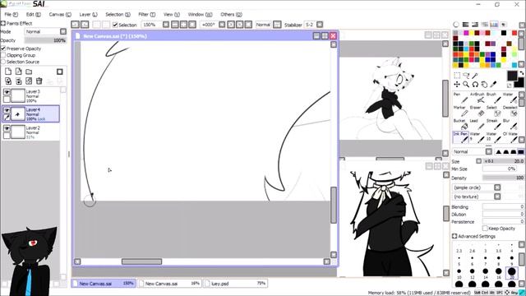This screenshot has width=526, height=296.
Task: Show the color wheel panel
Action: point(456,25)
